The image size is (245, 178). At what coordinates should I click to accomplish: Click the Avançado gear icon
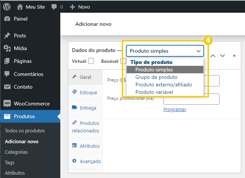[x=75, y=161]
